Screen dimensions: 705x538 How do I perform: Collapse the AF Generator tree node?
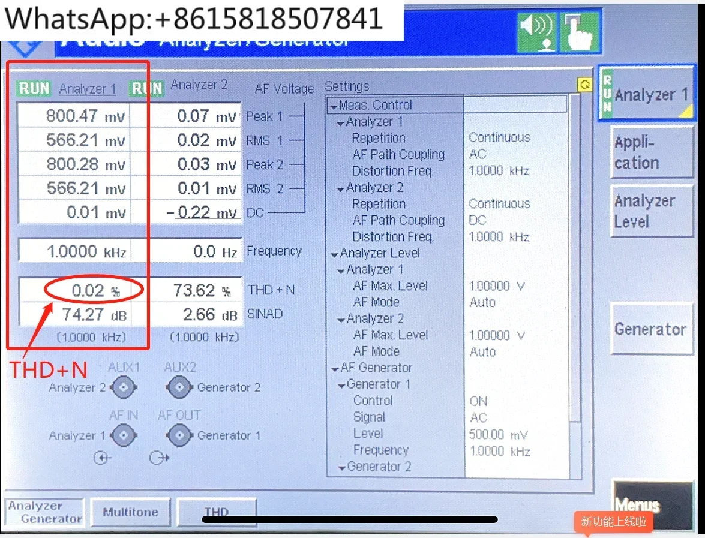click(x=335, y=369)
